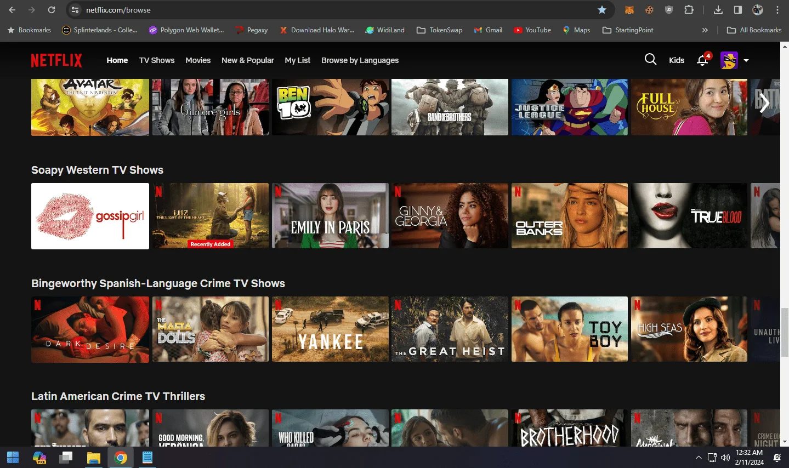Open Task View on the taskbar
The height and width of the screenshot is (468, 789).
click(66, 458)
